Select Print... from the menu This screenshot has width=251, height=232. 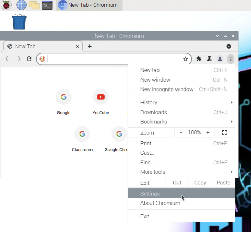181,143
